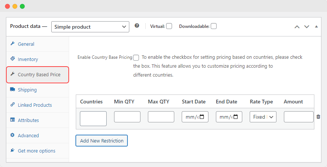Collapse Product data panel with triangle toggle
Viewport: 327px width, 167px height.
pyautogui.click(x=316, y=27)
